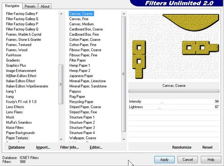224x166 pixels.
Task: Open the Filter Info dialog
Action: 70,147
